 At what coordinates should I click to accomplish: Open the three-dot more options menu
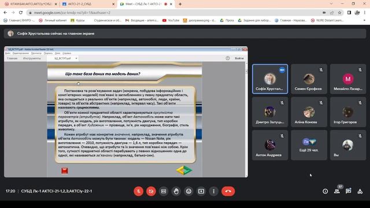point(213,191)
